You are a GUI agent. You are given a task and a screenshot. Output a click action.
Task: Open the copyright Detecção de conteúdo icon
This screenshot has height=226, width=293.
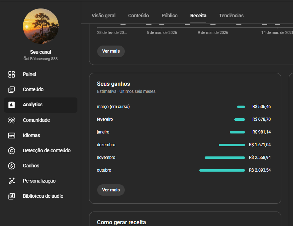point(12,150)
